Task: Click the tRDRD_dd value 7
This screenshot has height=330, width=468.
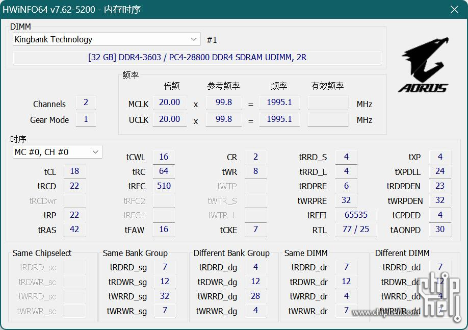Action: click(x=440, y=267)
